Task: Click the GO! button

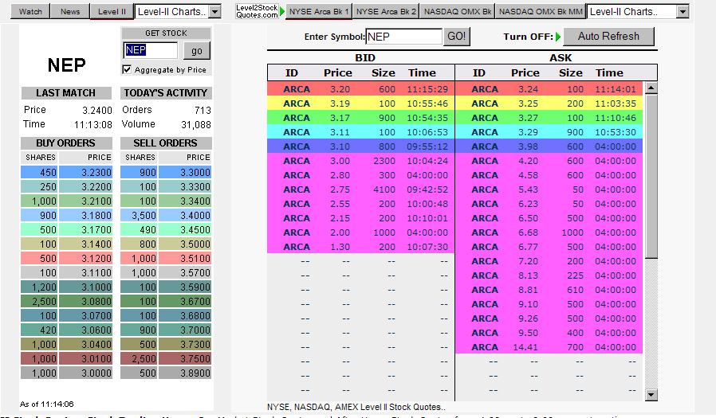Action: (x=457, y=37)
